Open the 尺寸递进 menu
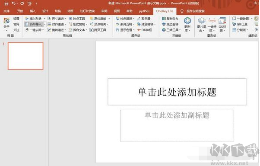The width and height of the screenshot is (260, 166). (57, 19)
